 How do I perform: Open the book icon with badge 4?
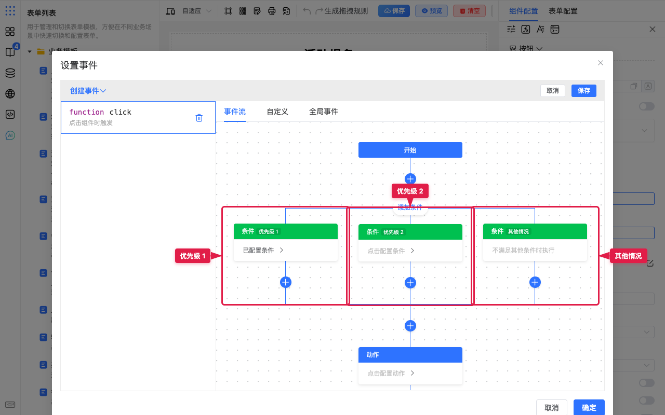(10, 52)
